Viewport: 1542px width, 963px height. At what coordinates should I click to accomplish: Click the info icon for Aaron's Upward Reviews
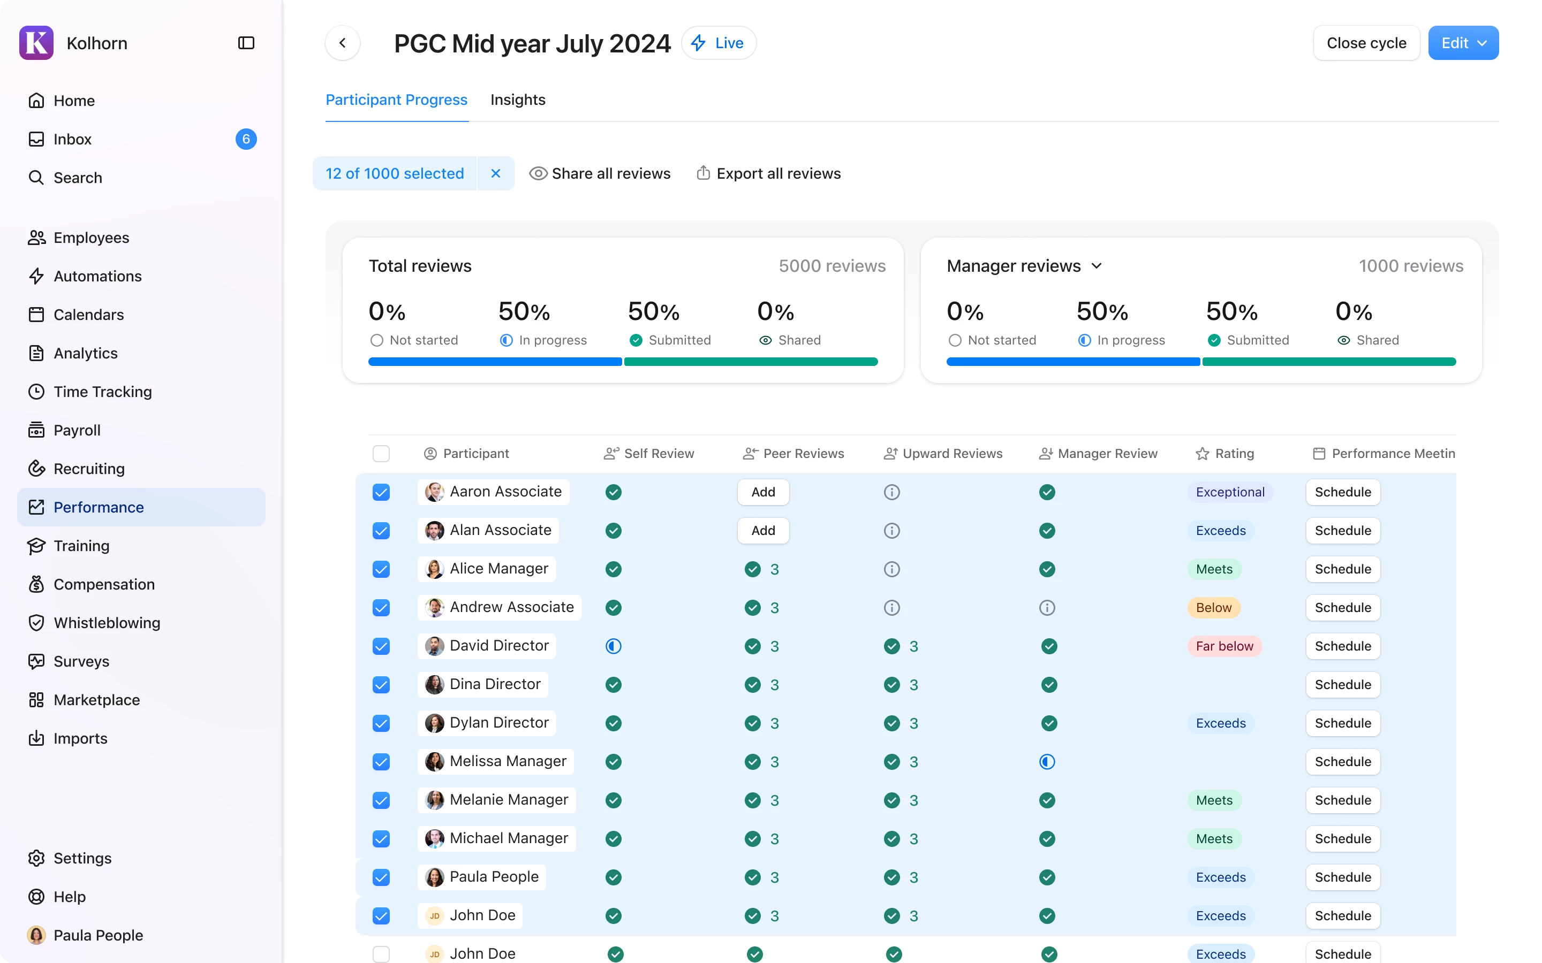click(x=891, y=492)
